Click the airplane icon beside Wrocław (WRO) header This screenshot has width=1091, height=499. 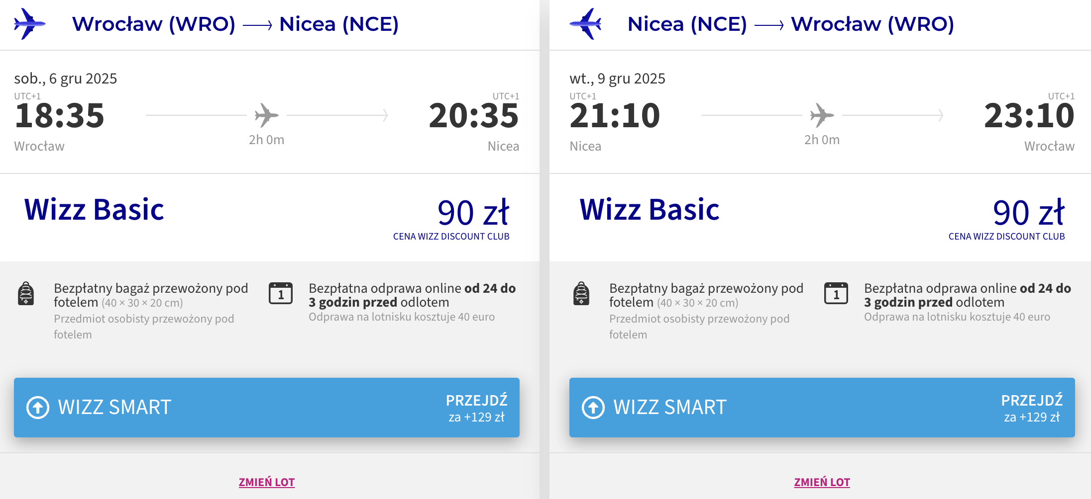[x=30, y=24]
